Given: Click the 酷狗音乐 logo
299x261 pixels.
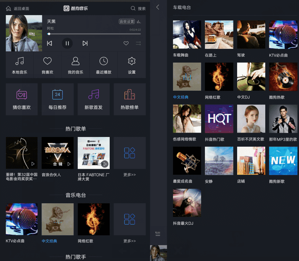Looking at the screenshot, I should tap(76, 9).
